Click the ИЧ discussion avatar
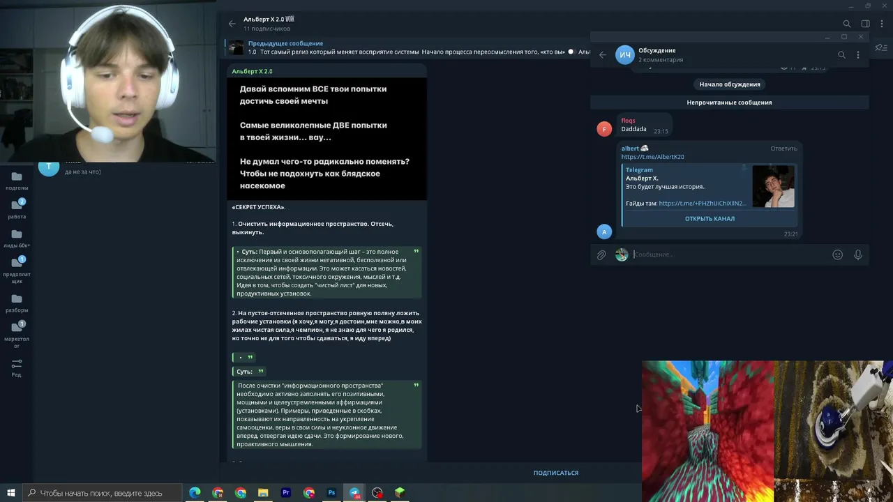 pos(625,55)
